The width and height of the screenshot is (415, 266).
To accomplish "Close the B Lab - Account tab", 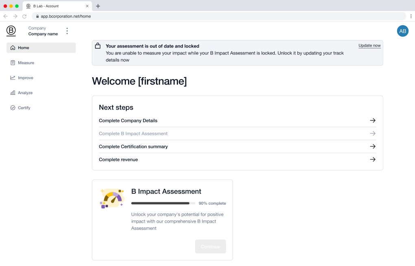I will [87, 6].
